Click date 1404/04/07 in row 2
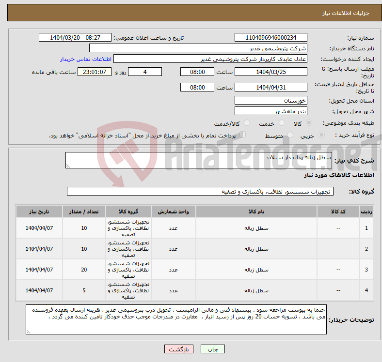Image resolution: width=382 pixels, height=362 pixels. [39, 249]
